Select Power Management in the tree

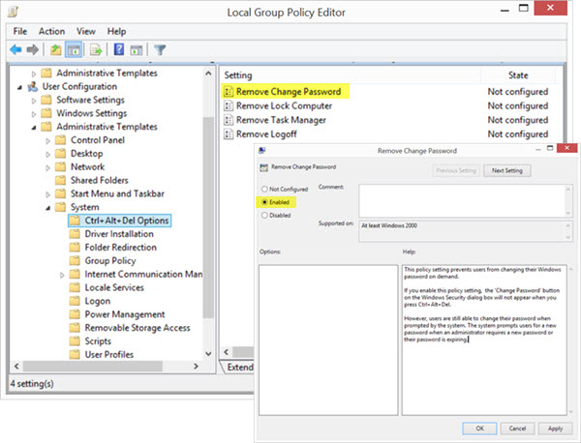[125, 314]
